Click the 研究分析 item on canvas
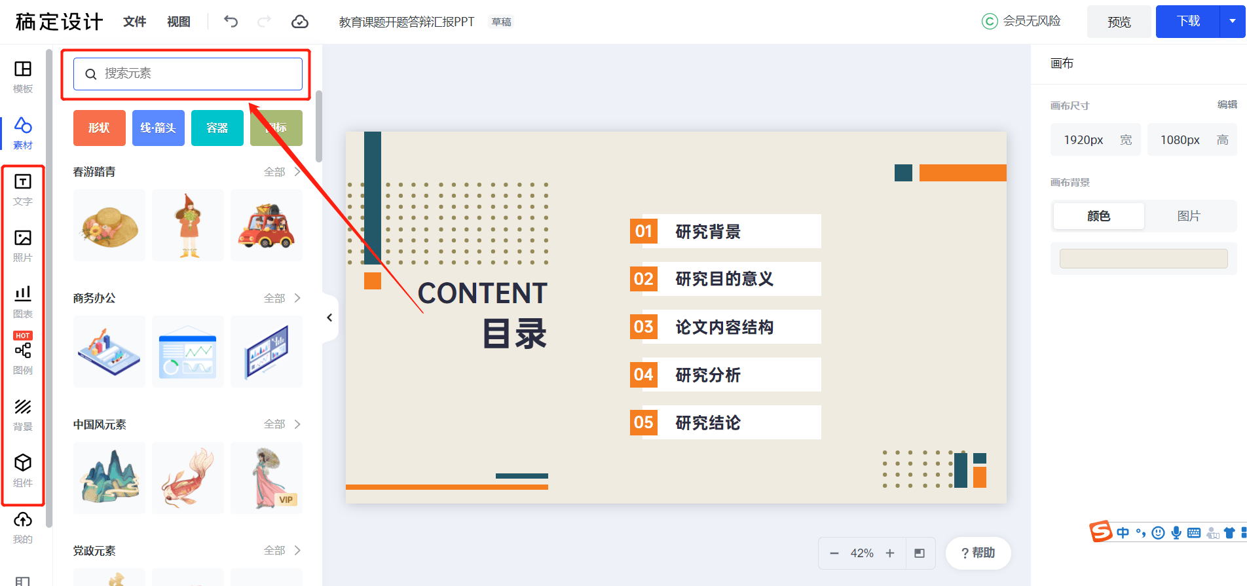1247x586 pixels. pyautogui.click(x=708, y=375)
